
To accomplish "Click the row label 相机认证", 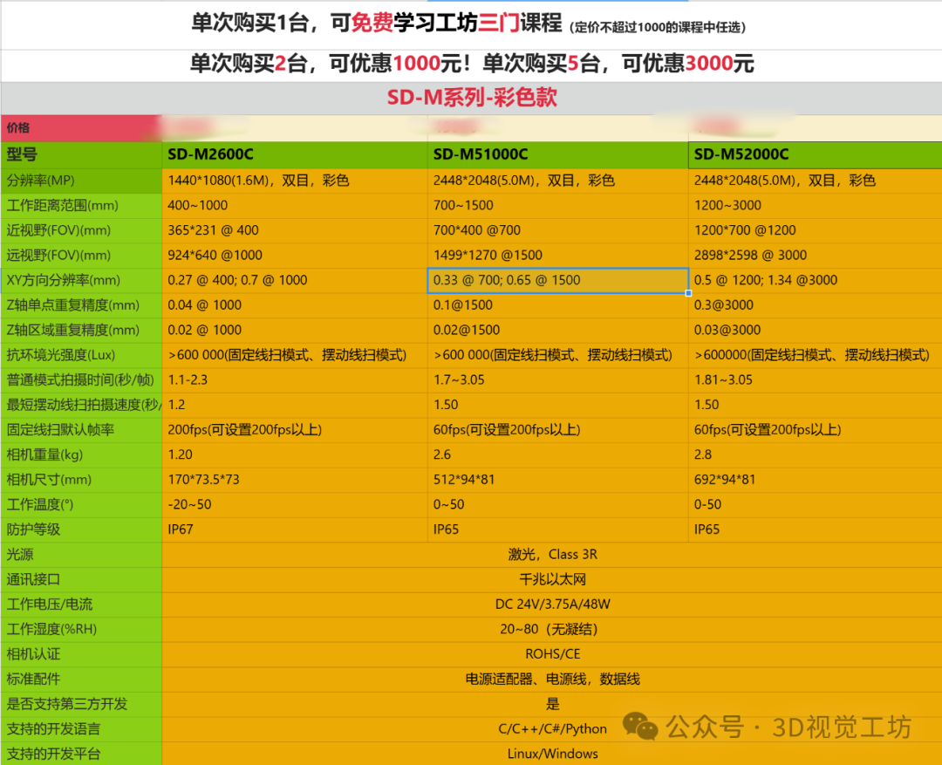I will 81,654.
